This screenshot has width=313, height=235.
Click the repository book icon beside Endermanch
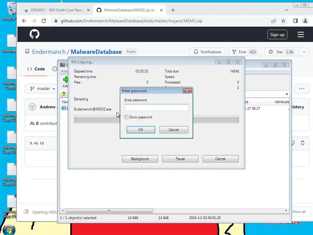(27, 51)
